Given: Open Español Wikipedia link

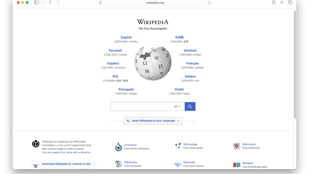Looking at the screenshot, I should (x=113, y=63).
